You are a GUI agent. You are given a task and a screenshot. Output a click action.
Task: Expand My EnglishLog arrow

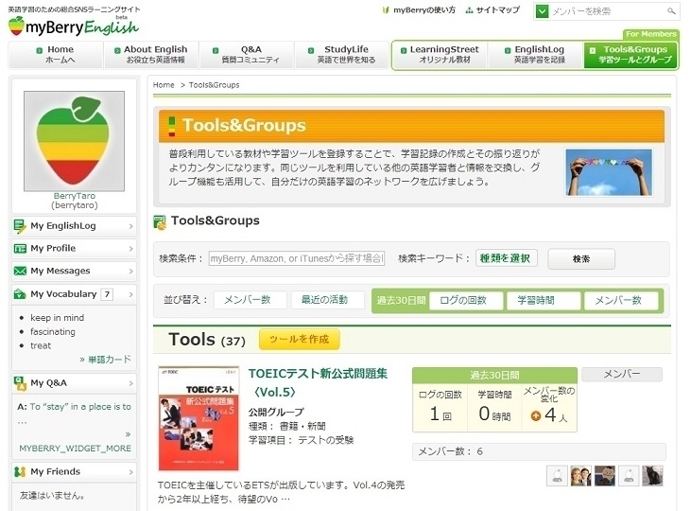click(130, 226)
